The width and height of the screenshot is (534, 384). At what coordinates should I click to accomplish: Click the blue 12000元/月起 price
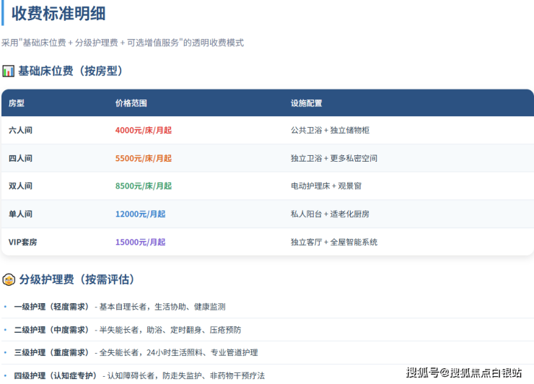pyautogui.click(x=140, y=214)
